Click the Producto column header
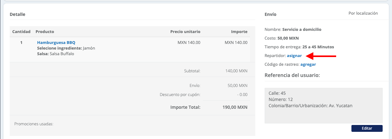The image size is (392, 139). [x=45, y=31]
